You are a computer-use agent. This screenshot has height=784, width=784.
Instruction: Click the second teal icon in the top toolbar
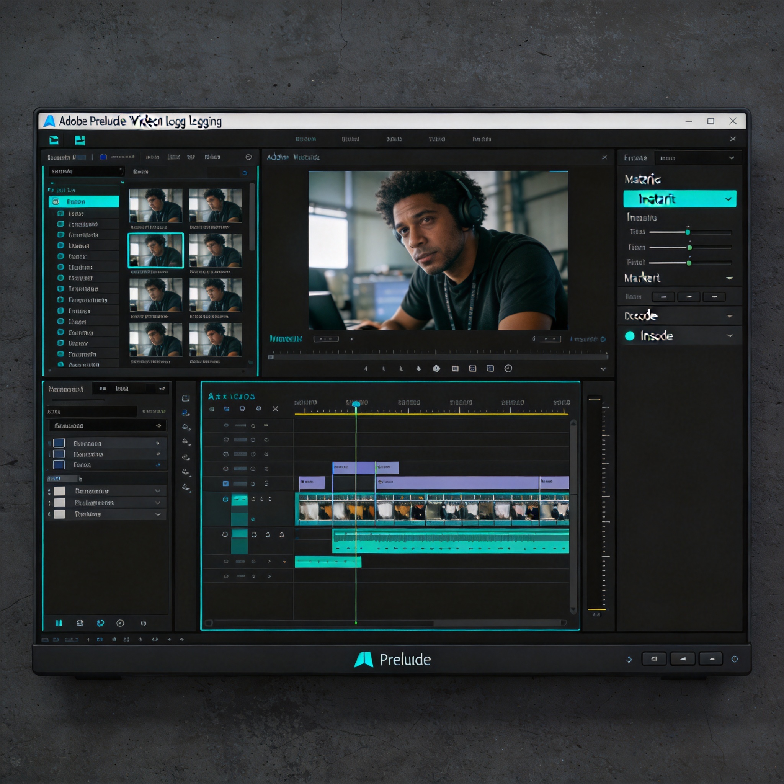pos(80,140)
